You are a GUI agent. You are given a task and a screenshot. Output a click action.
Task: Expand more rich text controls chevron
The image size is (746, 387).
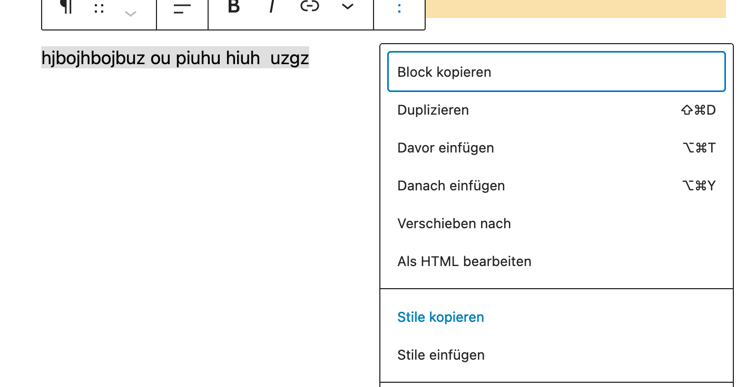coord(347,7)
